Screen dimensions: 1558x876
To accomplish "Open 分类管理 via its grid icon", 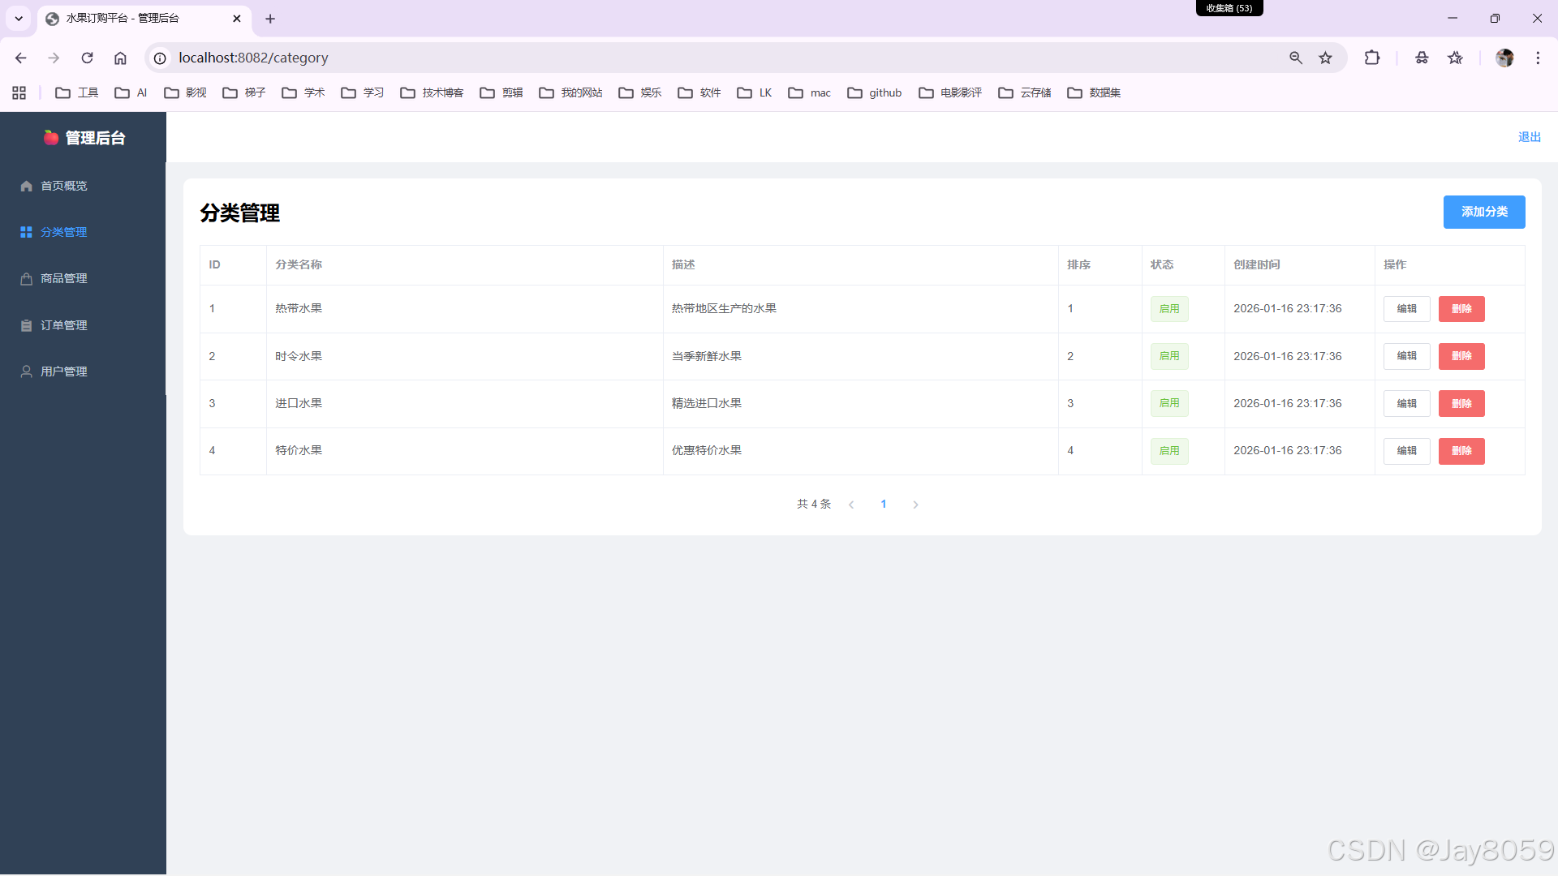I will 26,232.
